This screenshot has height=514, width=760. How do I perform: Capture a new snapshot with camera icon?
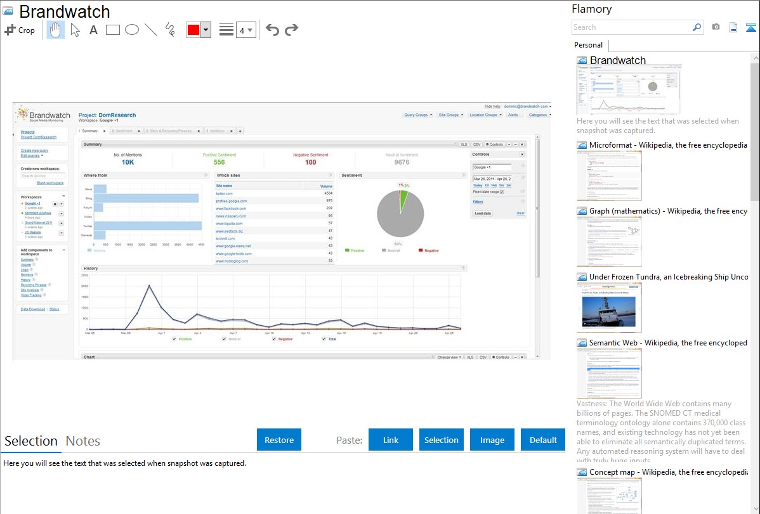point(716,27)
